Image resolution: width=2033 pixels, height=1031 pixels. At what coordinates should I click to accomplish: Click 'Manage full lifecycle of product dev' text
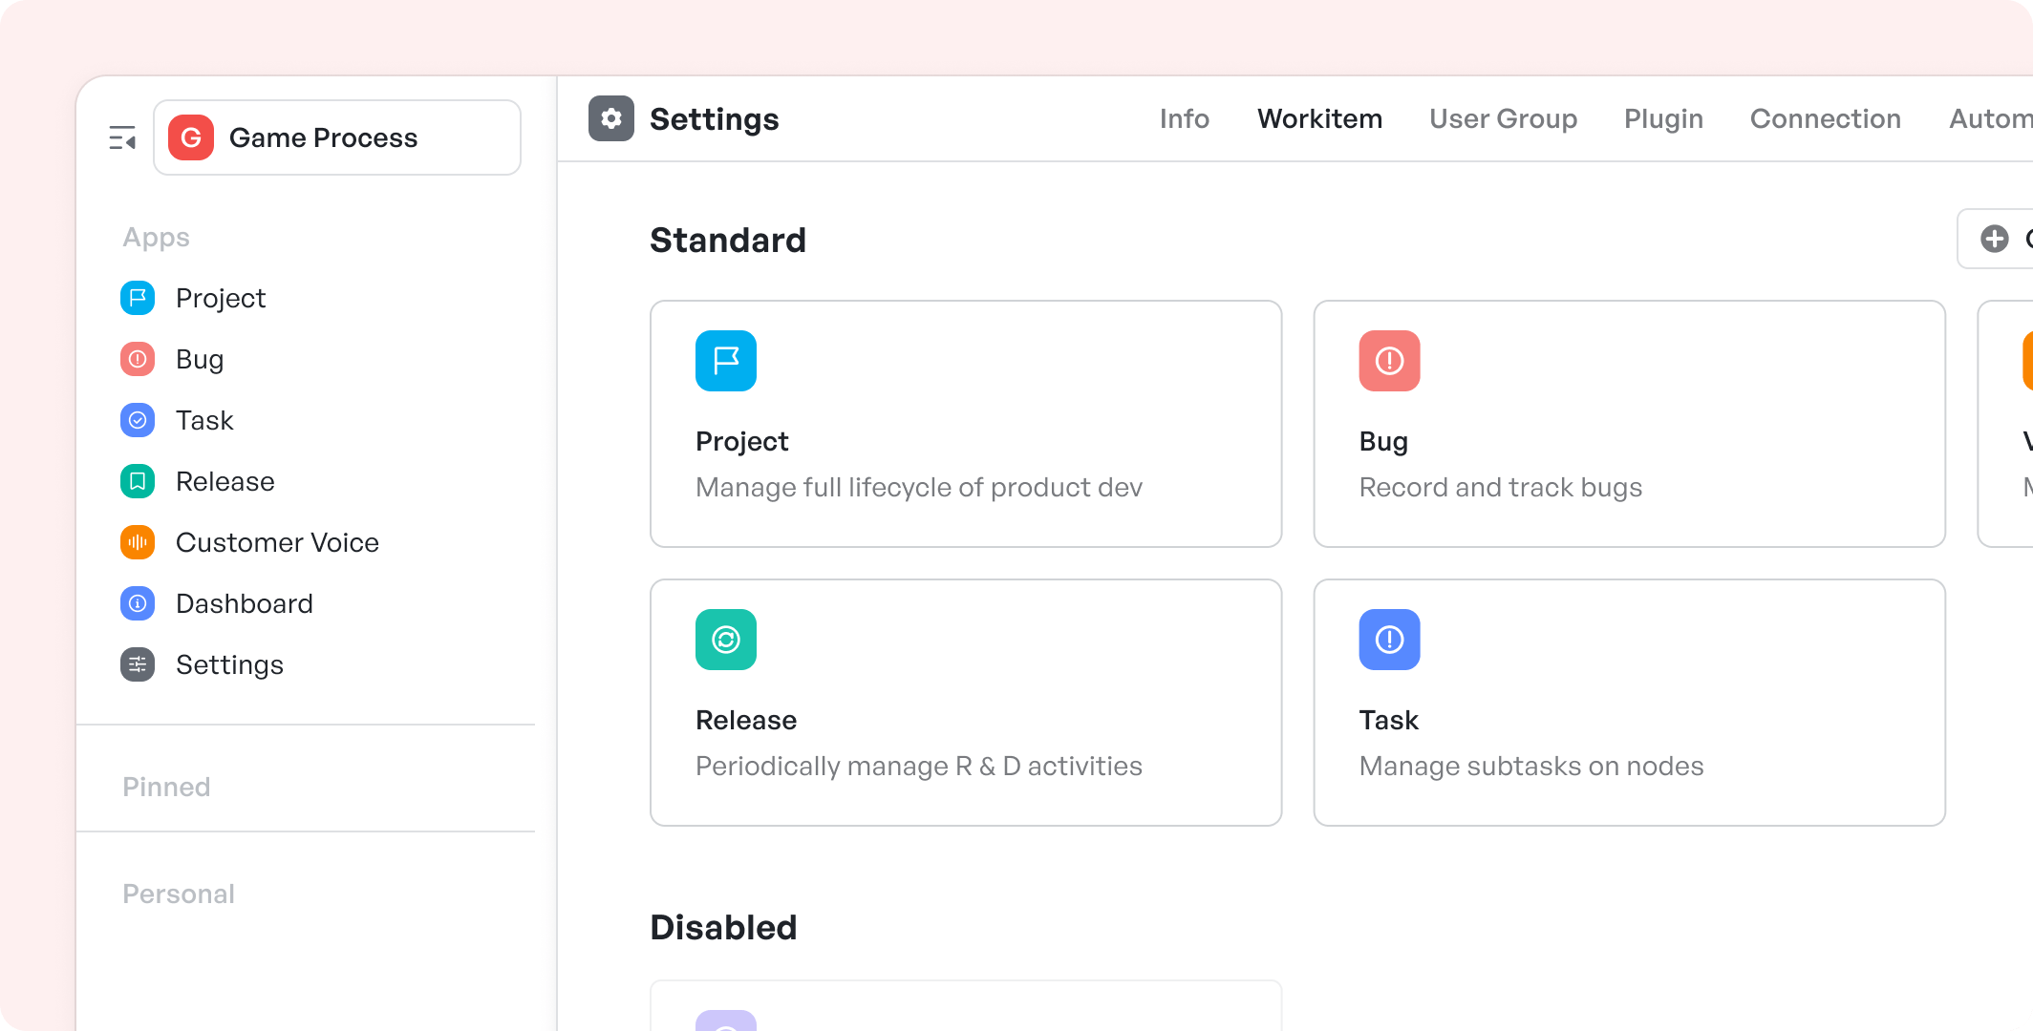919,488
